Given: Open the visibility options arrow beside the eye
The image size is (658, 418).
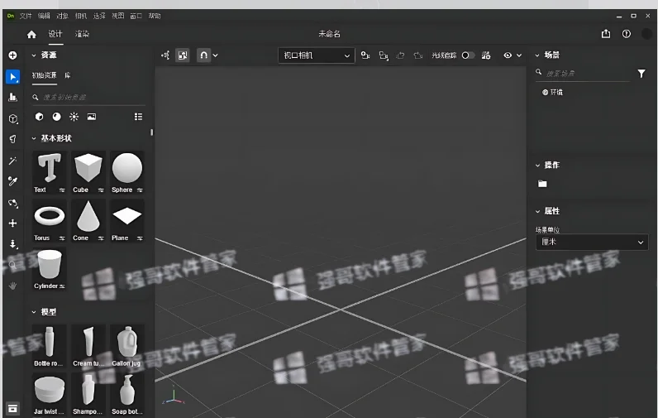Looking at the screenshot, I should click(519, 55).
